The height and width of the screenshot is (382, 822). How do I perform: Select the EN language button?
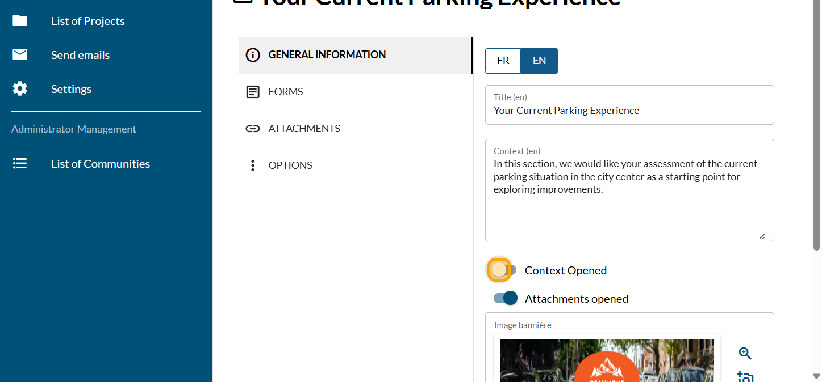tap(539, 61)
